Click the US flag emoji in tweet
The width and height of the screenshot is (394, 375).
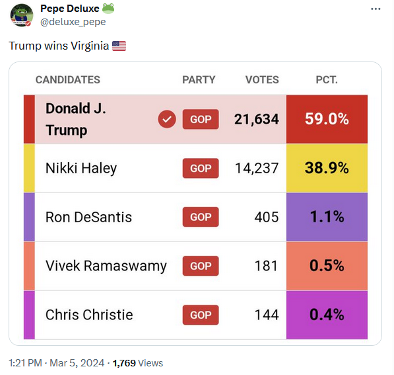(119, 46)
